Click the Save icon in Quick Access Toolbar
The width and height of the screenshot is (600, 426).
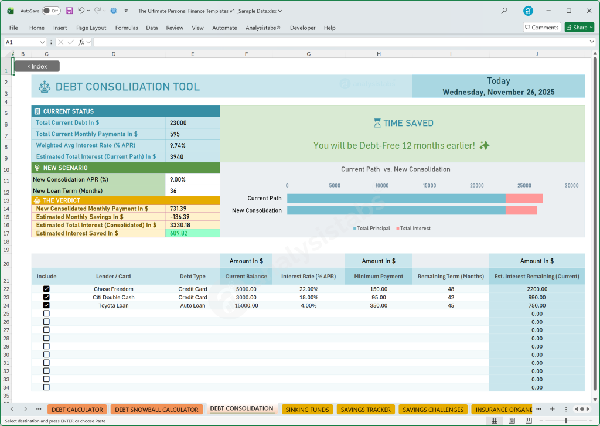tap(69, 11)
